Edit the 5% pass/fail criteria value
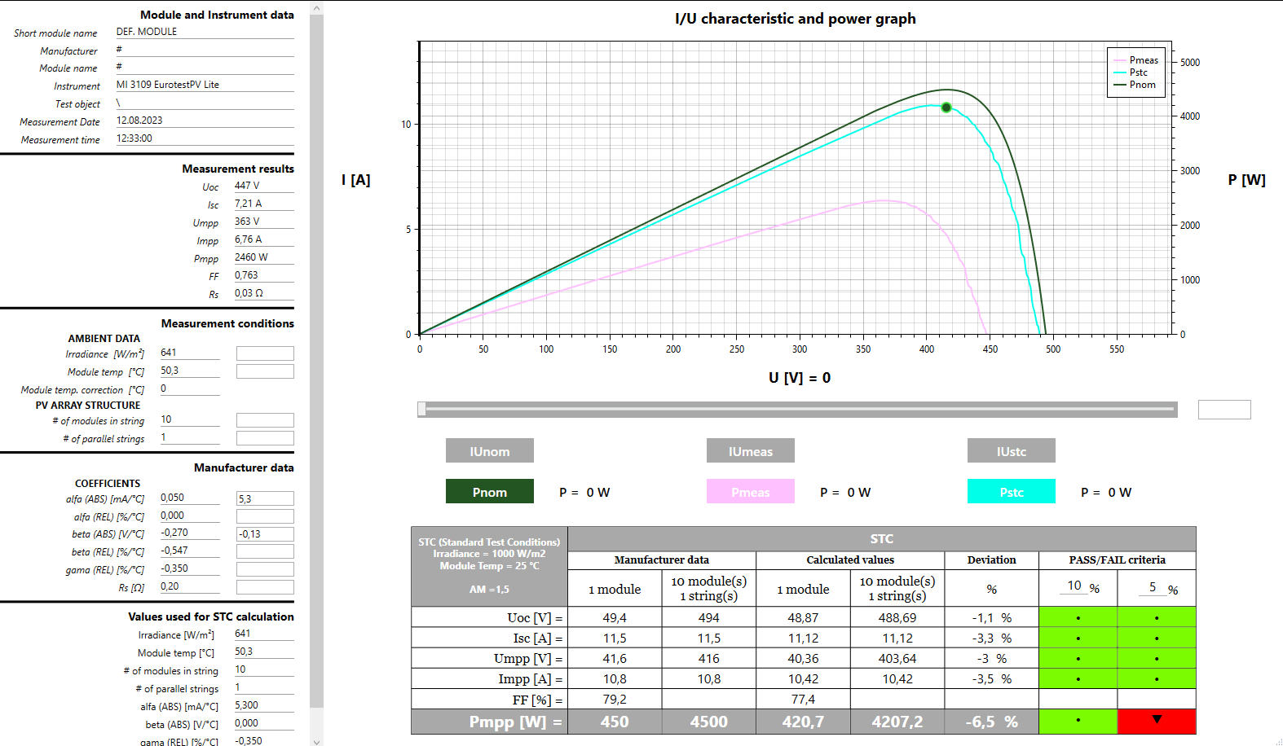 tap(1153, 587)
